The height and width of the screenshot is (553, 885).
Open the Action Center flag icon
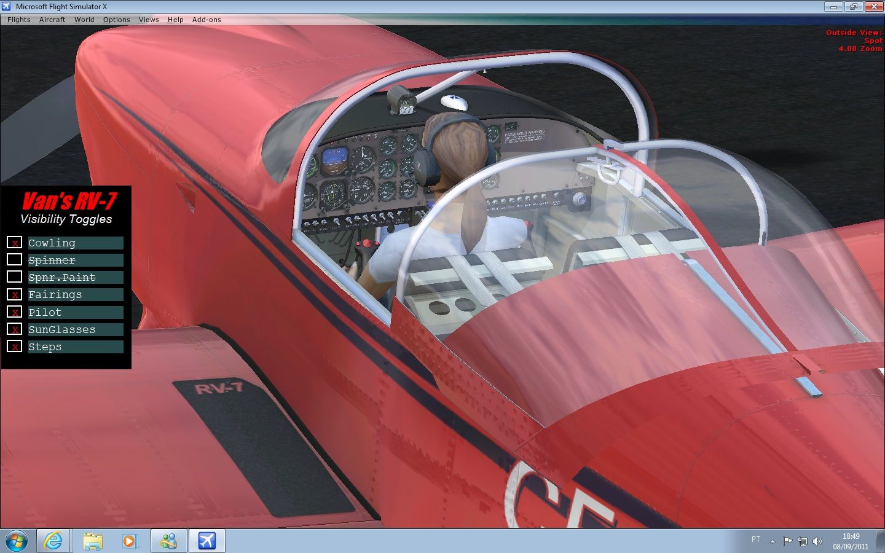(x=787, y=541)
